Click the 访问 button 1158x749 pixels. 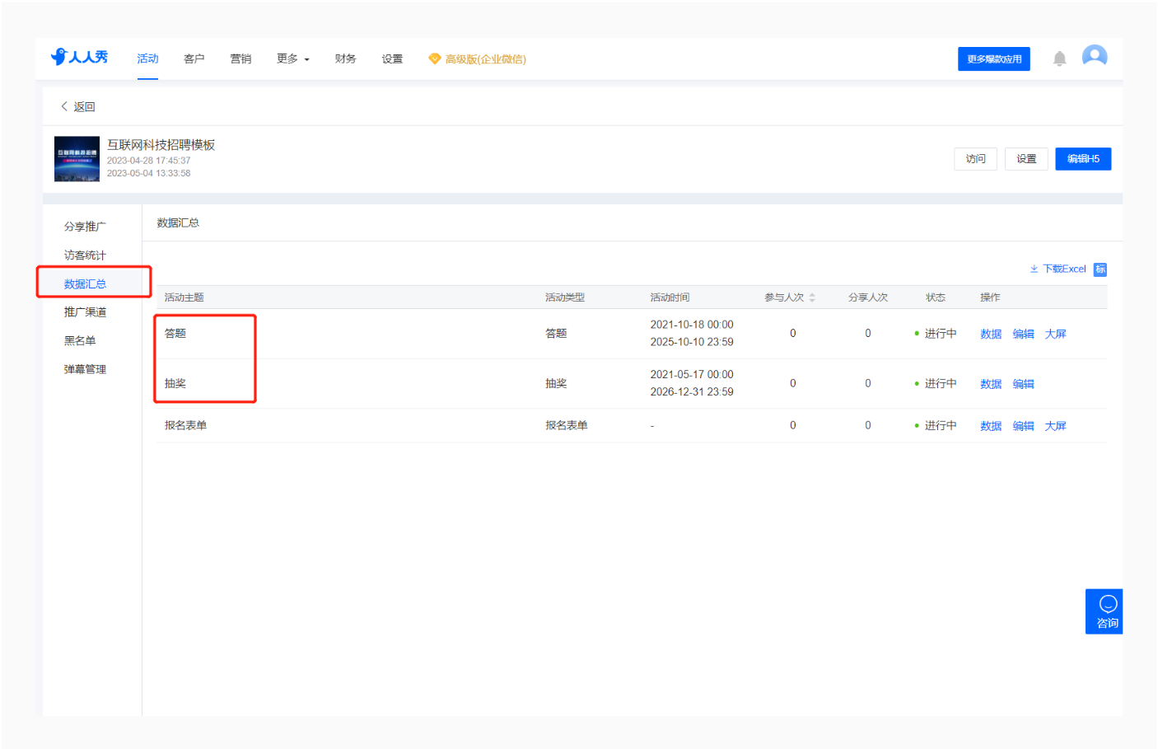coord(975,159)
